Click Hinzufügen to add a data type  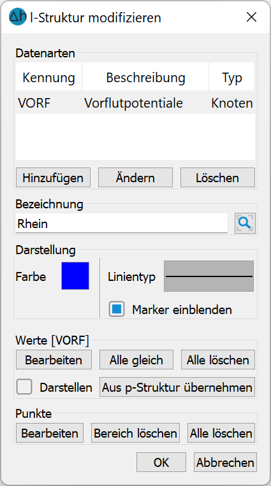click(53, 178)
